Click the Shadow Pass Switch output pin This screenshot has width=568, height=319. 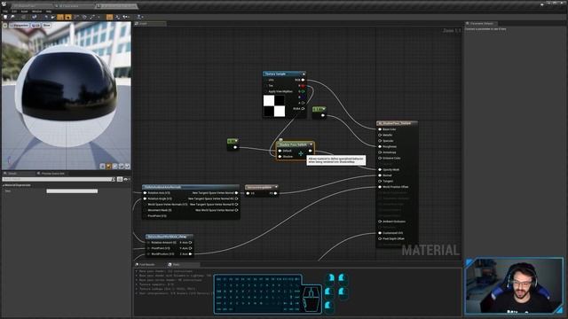(x=310, y=151)
